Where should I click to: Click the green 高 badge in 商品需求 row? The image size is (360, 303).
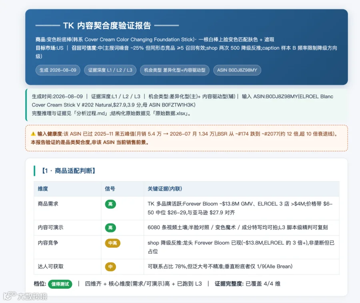click(x=110, y=204)
